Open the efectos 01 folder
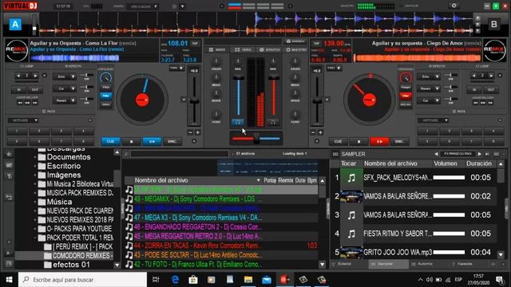 pos(71,265)
